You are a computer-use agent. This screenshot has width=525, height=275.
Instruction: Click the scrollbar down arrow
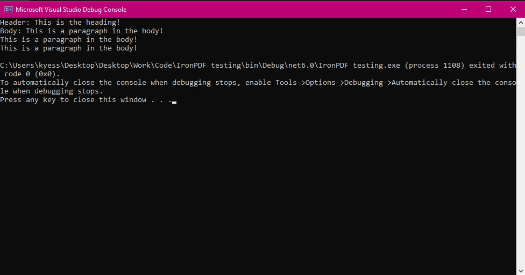tap(521, 271)
